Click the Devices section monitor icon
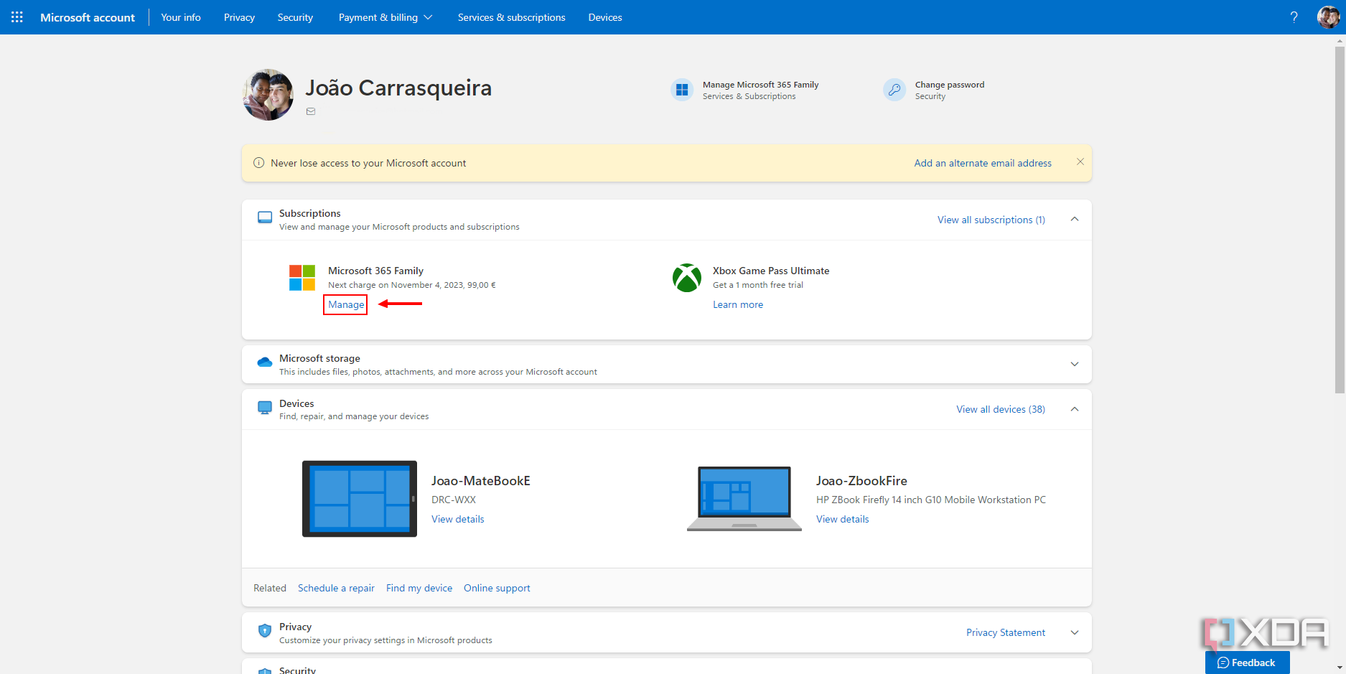Screen dimensions: 1346x674 [x=265, y=408]
